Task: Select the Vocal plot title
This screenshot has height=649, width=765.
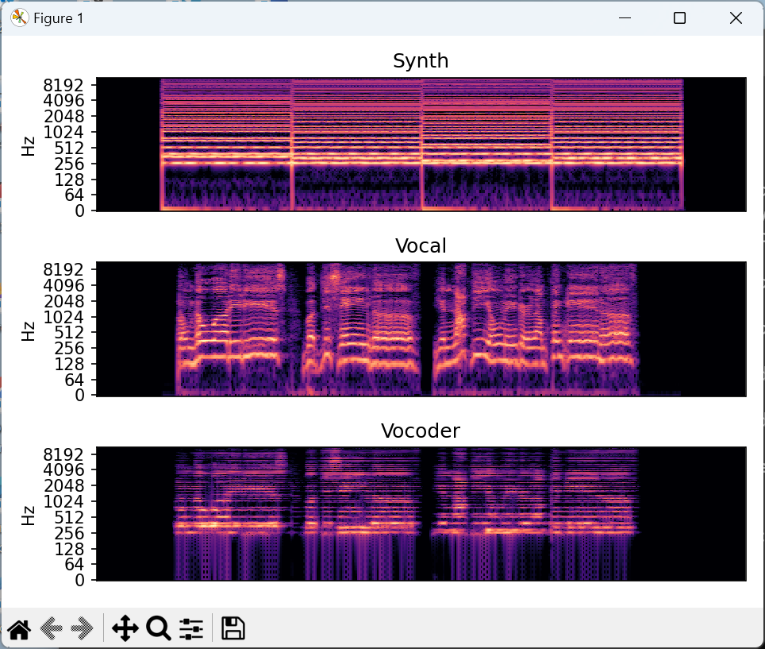Action: tap(421, 246)
